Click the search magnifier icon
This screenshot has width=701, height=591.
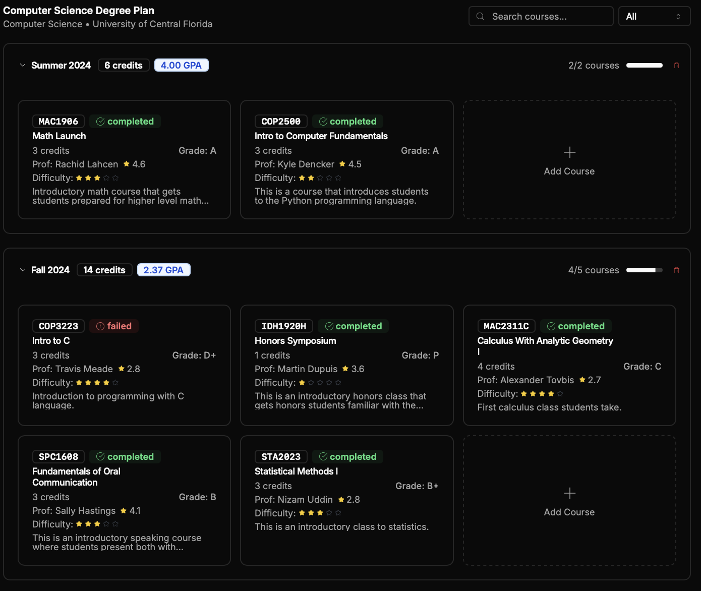pyautogui.click(x=481, y=17)
